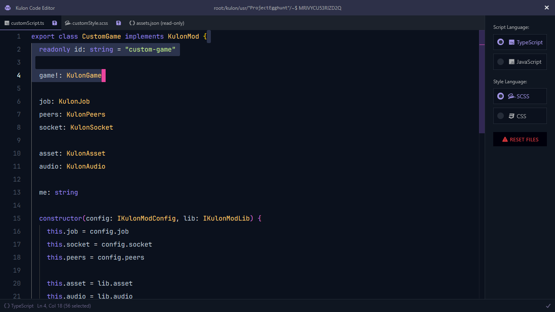The height and width of the screenshot is (312, 555).
Task: Click the KulonPeers type on line 7
Action: point(86,115)
